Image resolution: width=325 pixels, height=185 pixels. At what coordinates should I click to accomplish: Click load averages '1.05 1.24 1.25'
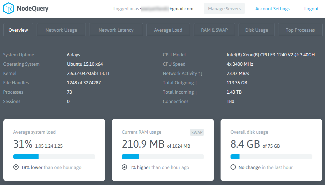coord(49,146)
